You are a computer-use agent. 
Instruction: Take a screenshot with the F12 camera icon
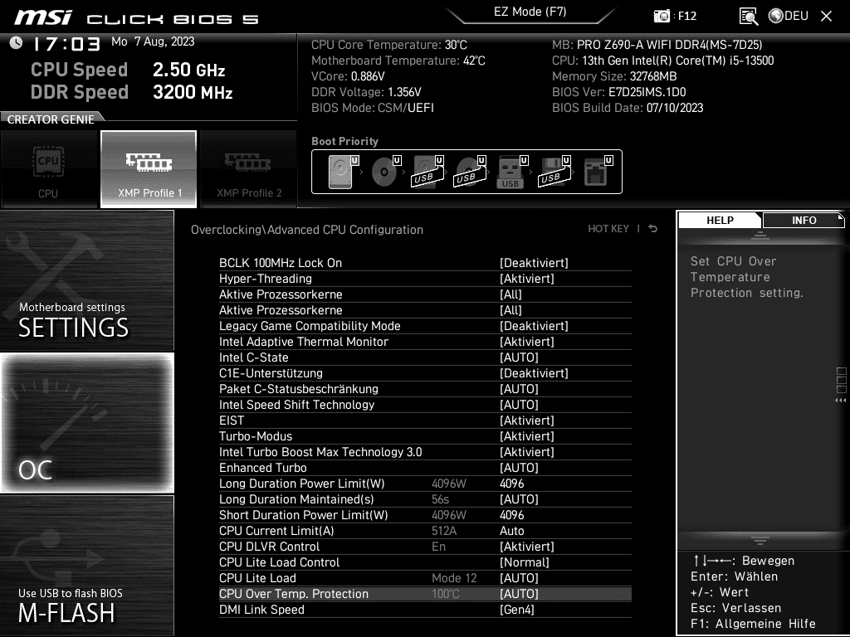tap(662, 16)
